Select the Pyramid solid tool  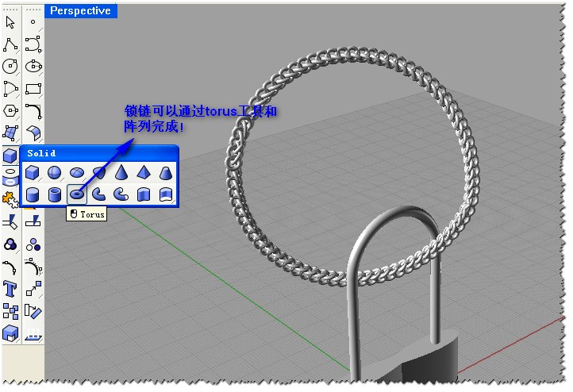(143, 172)
